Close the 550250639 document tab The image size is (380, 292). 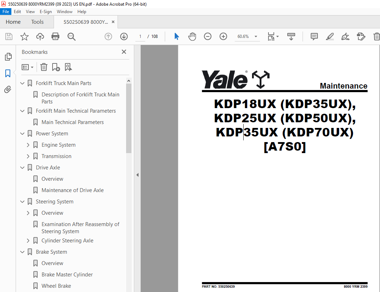(113, 22)
